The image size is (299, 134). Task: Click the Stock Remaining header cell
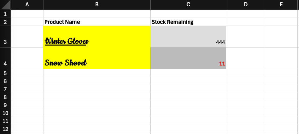[x=188, y=22]
